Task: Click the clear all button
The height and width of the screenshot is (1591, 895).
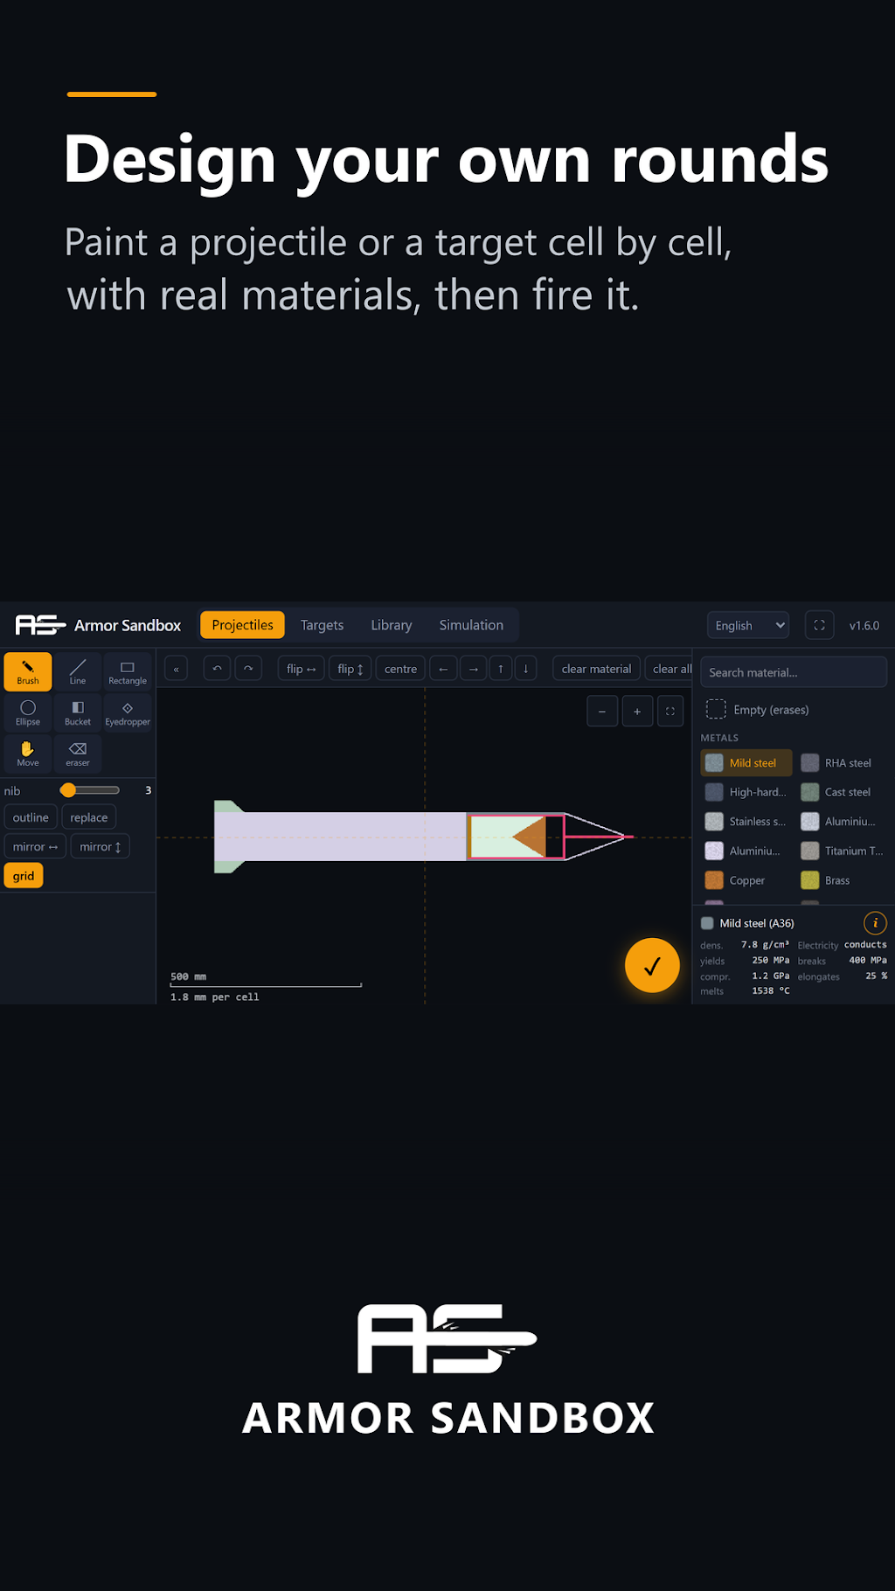Action: [x=669, y=669]
